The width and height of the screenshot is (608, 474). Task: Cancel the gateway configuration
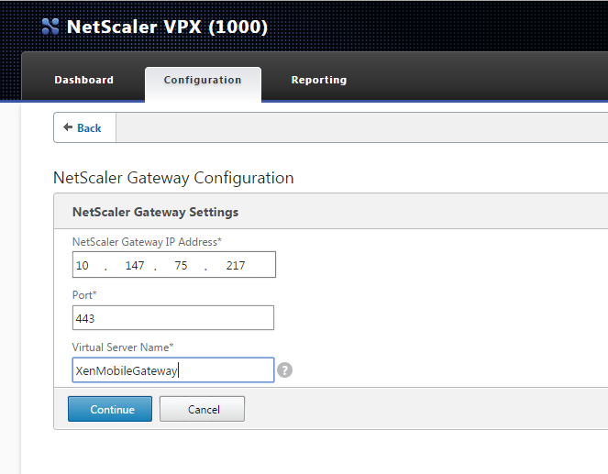click(x=202, y=409)
